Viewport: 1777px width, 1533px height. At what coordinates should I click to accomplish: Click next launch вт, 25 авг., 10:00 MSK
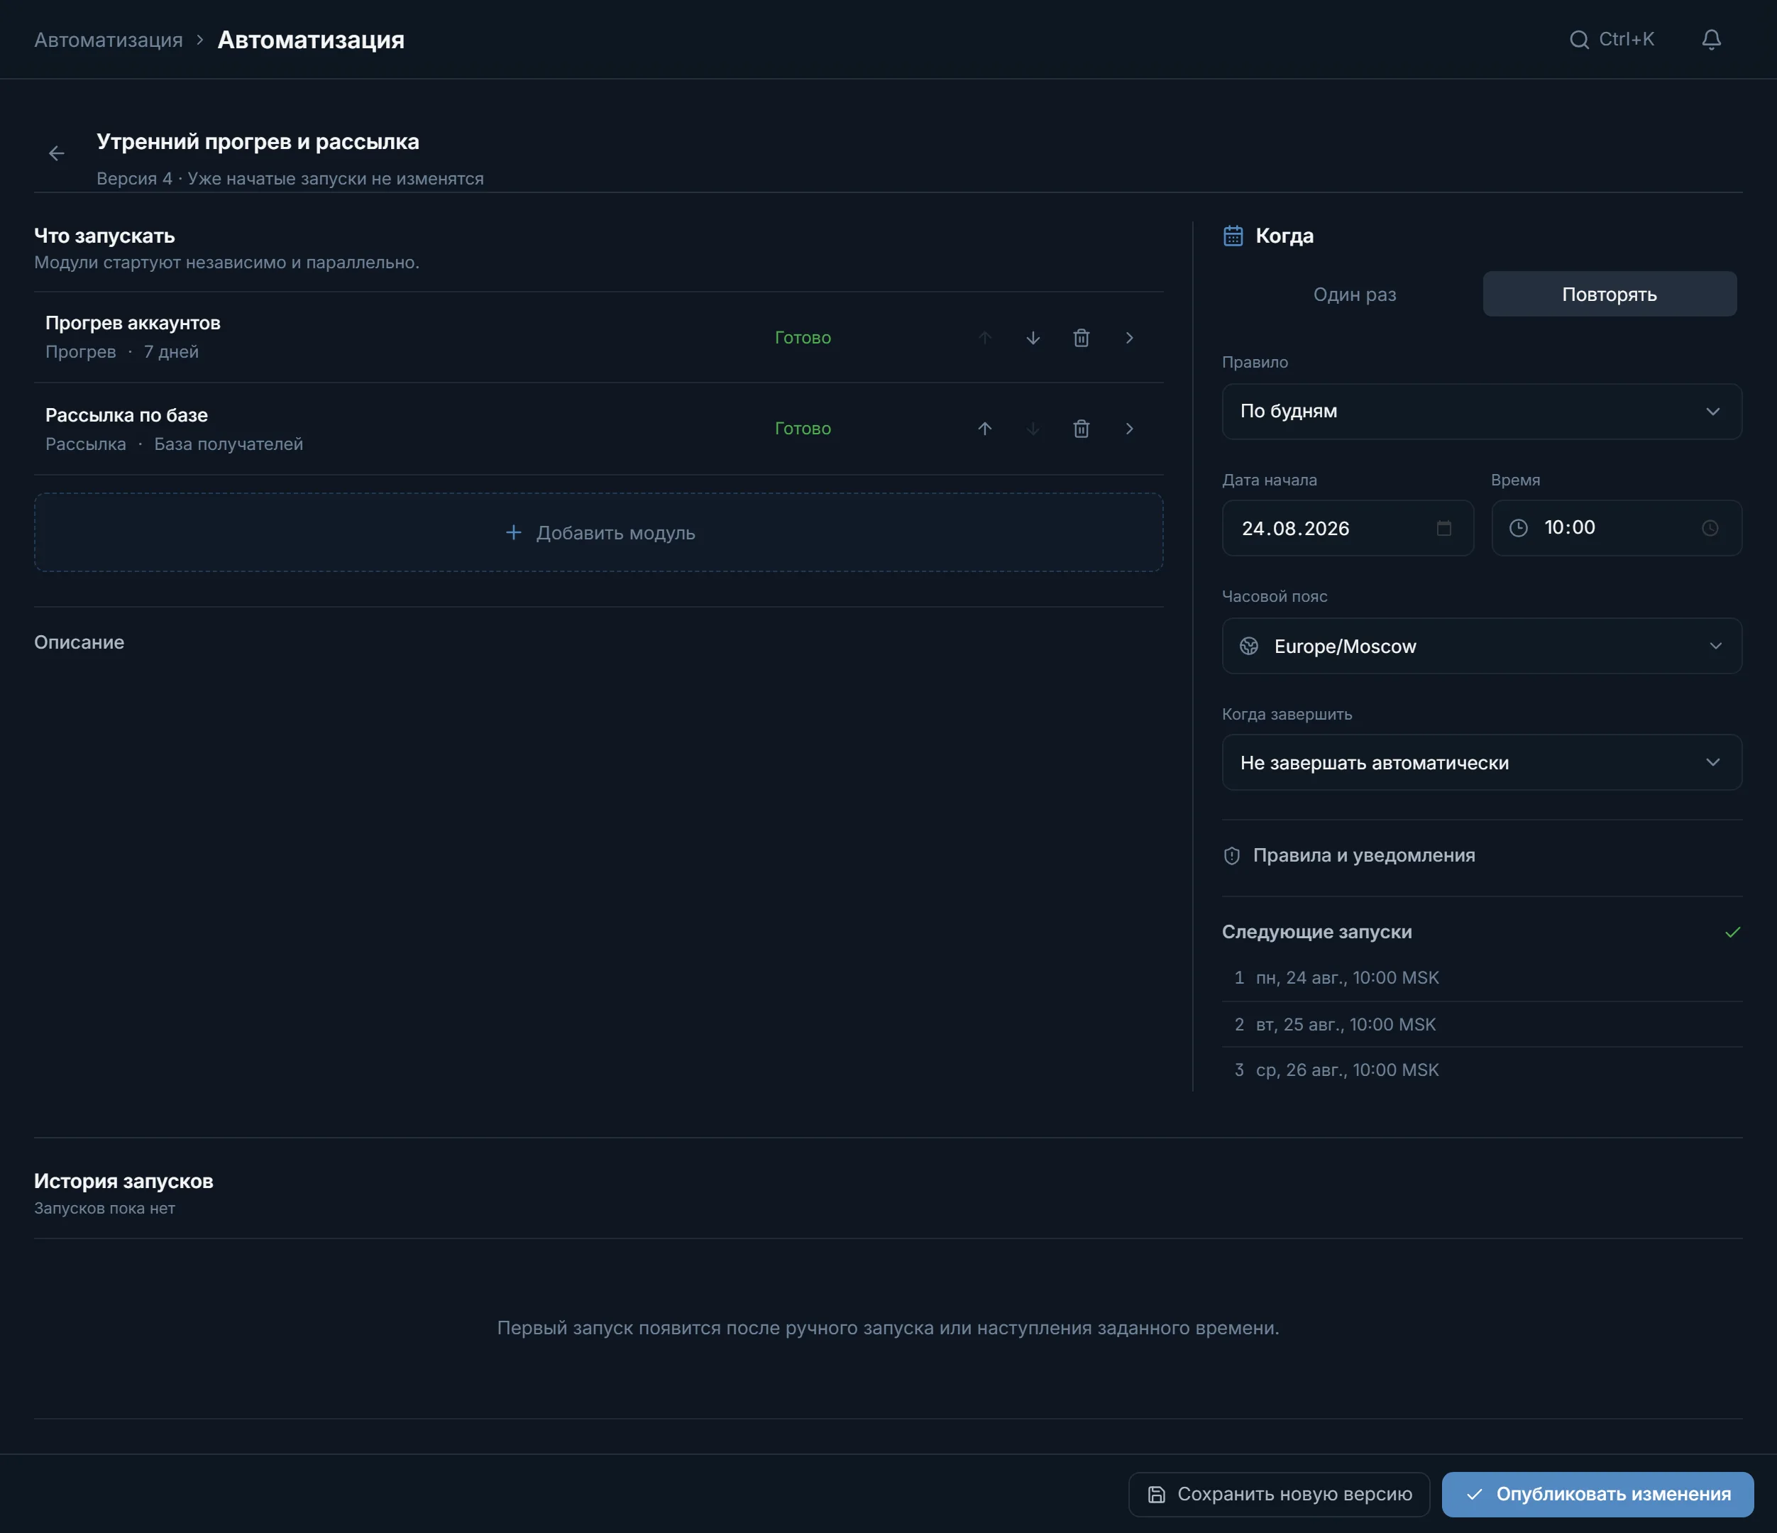(1346, 1025)
